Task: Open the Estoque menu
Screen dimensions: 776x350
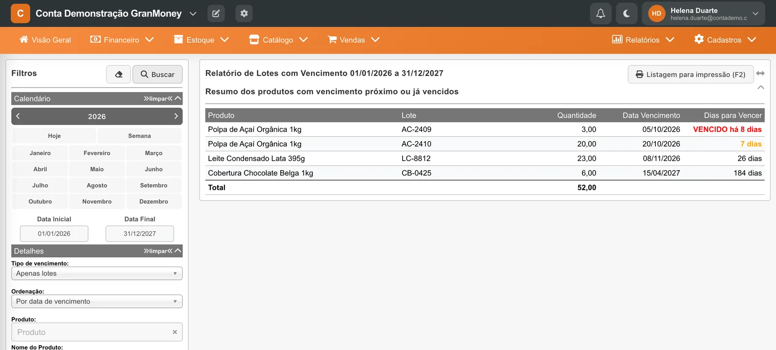Action: click(x=201, y=40)
